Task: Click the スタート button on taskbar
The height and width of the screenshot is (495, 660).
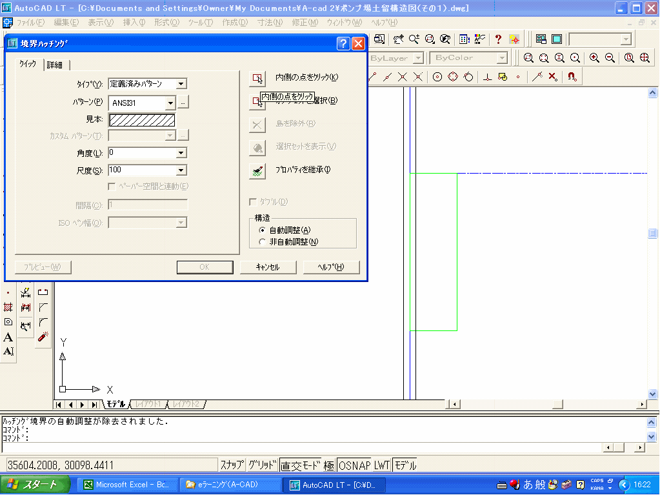Action: coord(35,485)
